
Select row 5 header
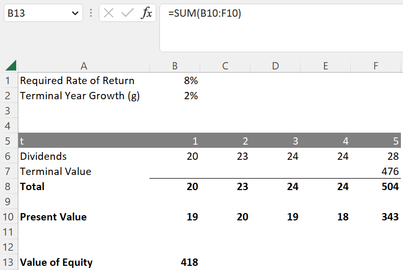coord(8,141)
